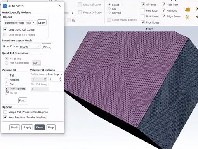Click the orange display box icon in ribbon
The image size is (198, 149).
(187, 10)
